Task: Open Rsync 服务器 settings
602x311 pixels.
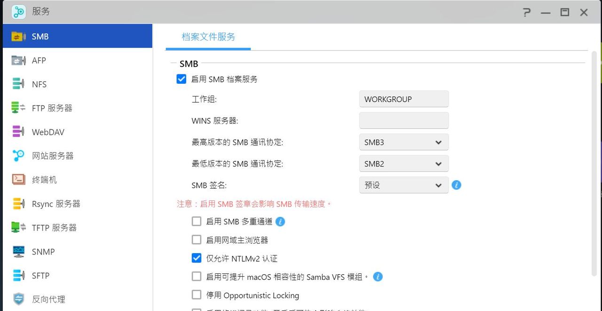Action: (x=78, y=204)
